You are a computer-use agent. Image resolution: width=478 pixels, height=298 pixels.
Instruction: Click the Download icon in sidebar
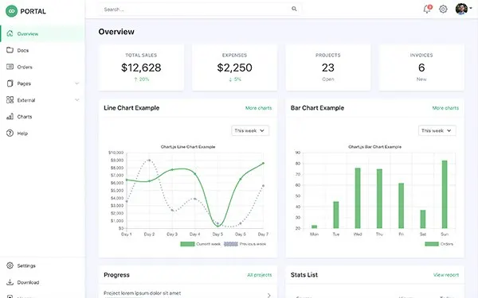(x=10, y=282)
